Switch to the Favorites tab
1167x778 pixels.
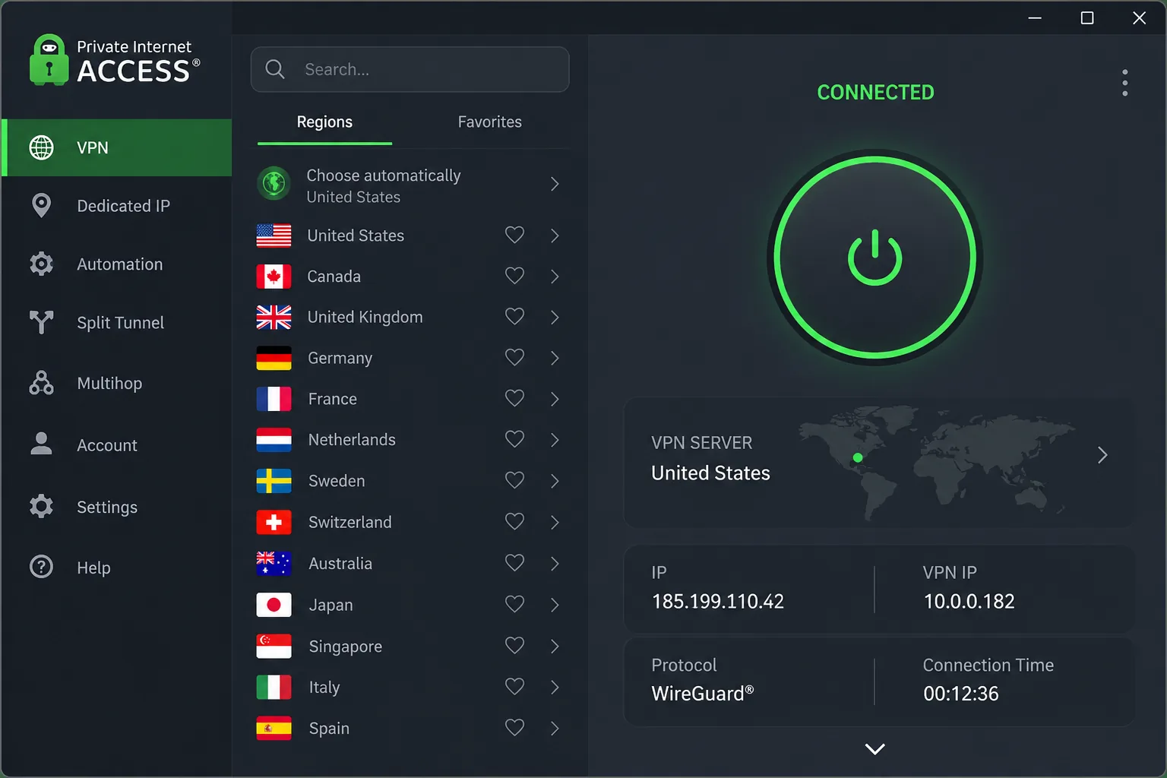[x=489, y=122]
